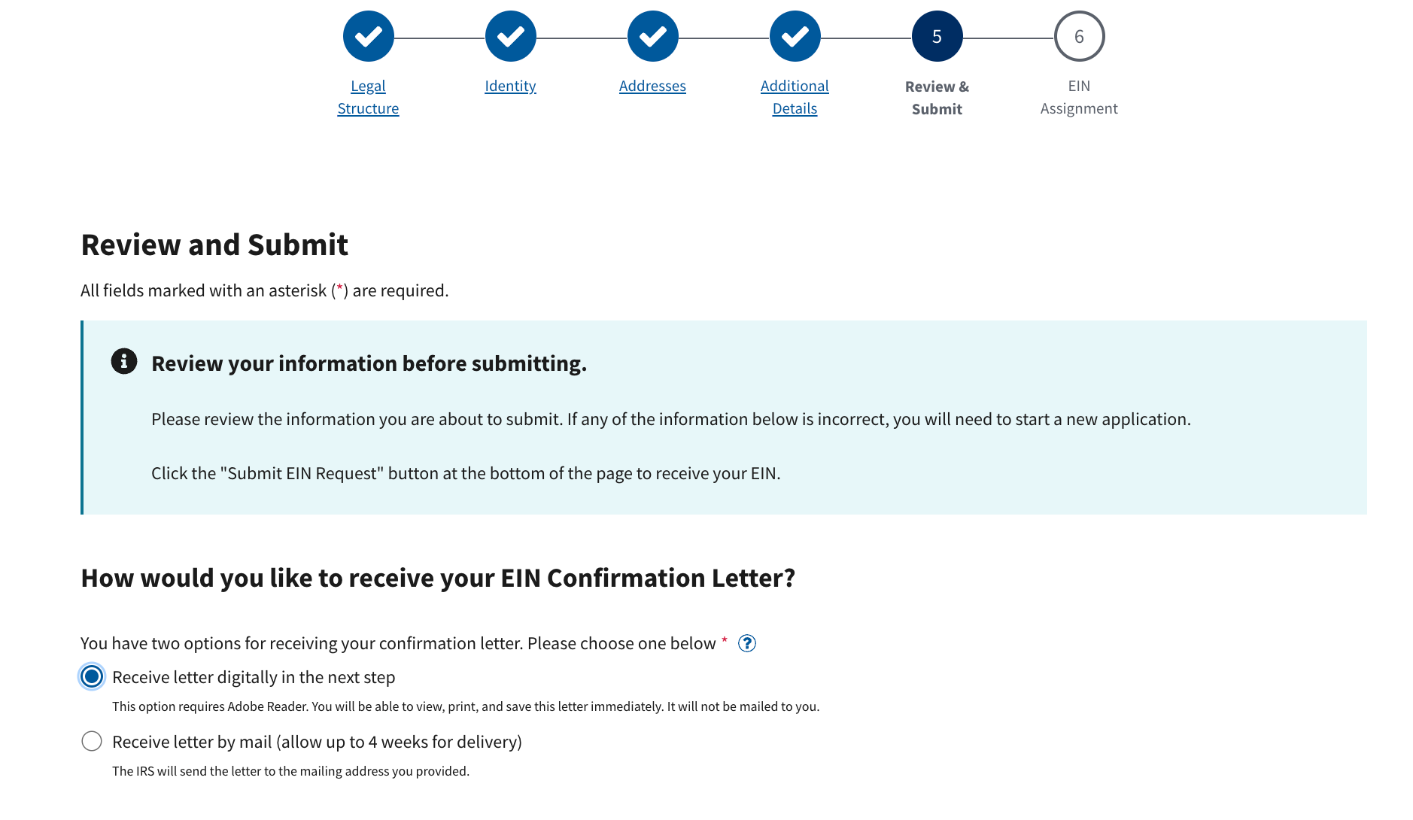Viewport: 1413px width, 820px height.
Task: Return to the Addresses step link
Action: click(652, 86)
